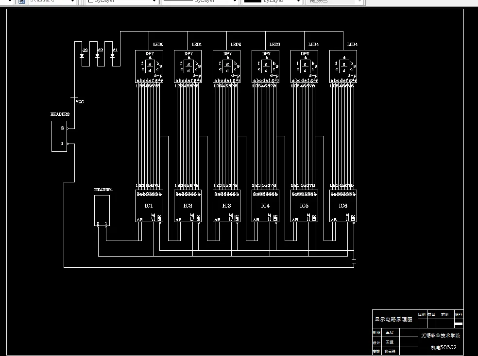Screen dimensions: 478x356
Task: Click the d2 diode label text
Action: click(100, 50)
